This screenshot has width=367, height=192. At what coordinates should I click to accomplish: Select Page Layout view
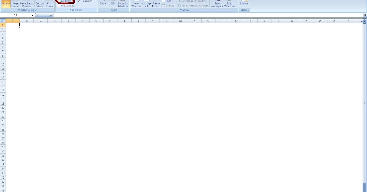[x=15, y=5]
